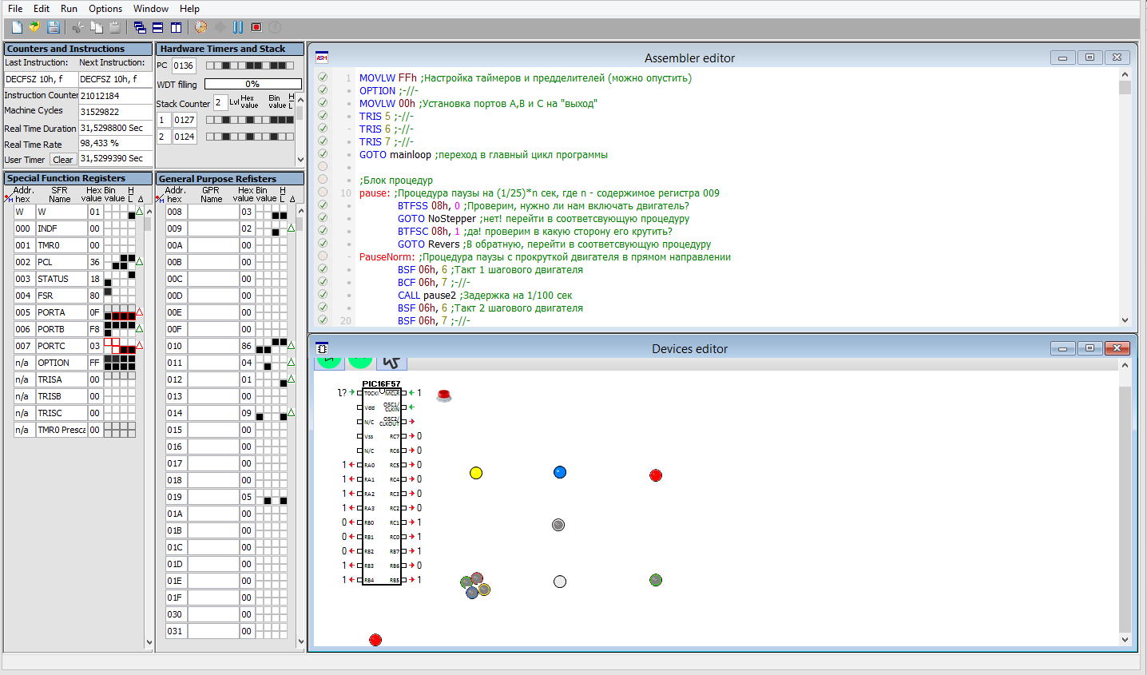This screenshot has height=675, width=1147.
Task: Click the copy icon in the toolbar
Action: tap(96, 27)
